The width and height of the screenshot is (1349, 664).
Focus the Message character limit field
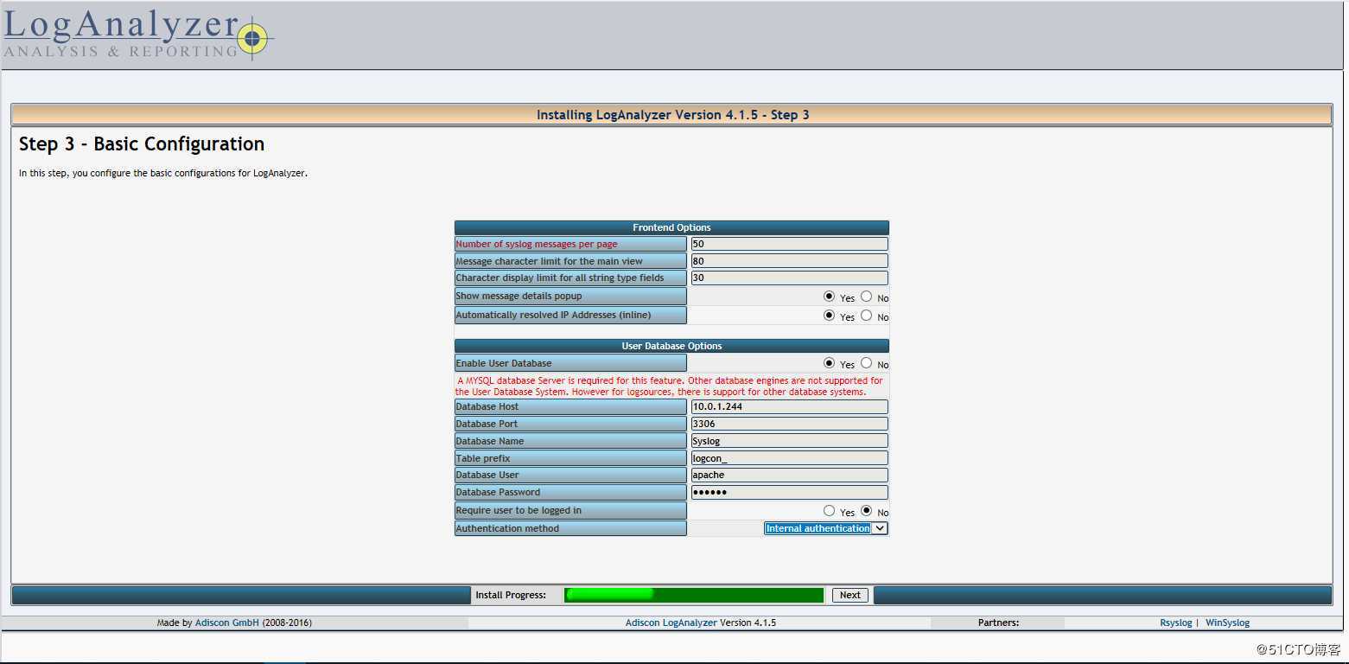click(789, 261)
